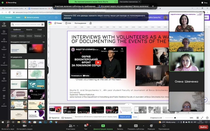
Task: Open the Participants list icon
Action: click(x=71, y=126)
